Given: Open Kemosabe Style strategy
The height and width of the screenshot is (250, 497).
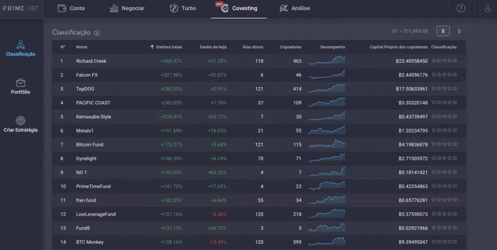Looking at the screenshot, I should point(94,117).
